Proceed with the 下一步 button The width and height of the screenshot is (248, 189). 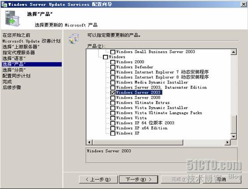click(x=138, y=180)
